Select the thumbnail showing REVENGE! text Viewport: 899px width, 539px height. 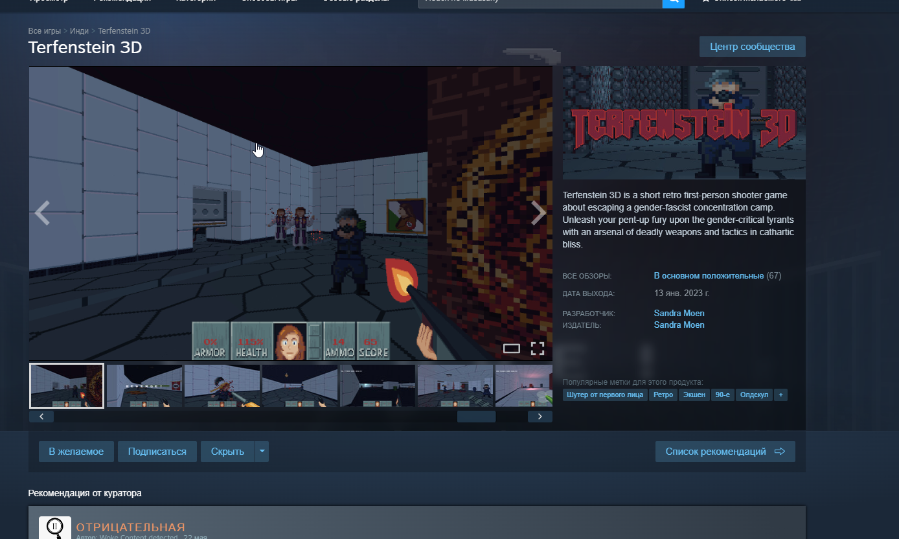click(x=144, y=385)
